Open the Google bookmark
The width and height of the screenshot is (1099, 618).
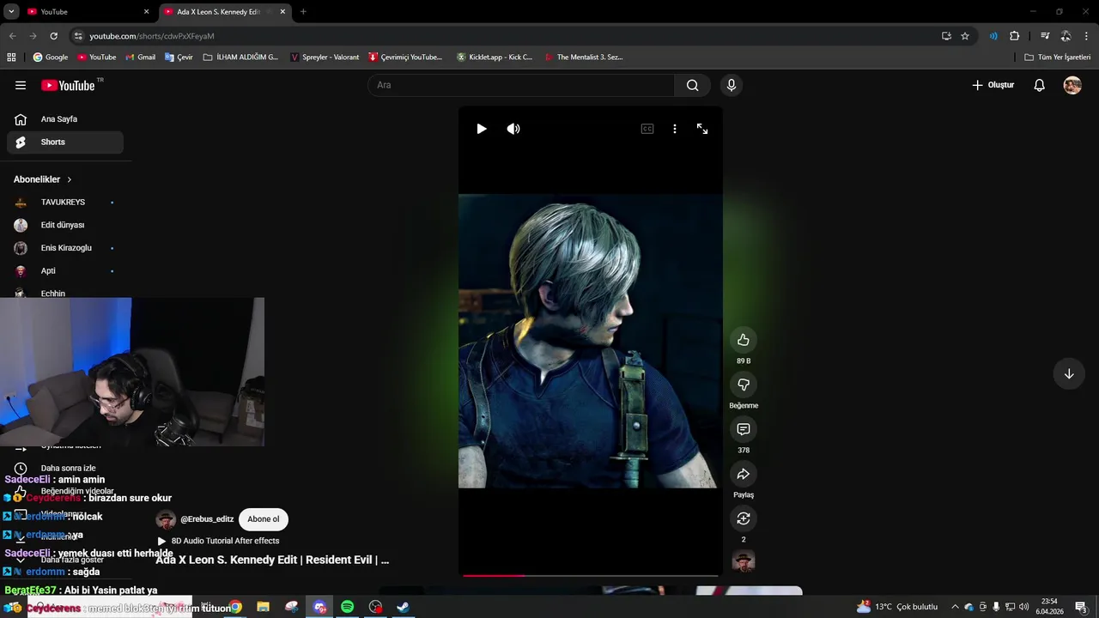(x=51, y=58)
